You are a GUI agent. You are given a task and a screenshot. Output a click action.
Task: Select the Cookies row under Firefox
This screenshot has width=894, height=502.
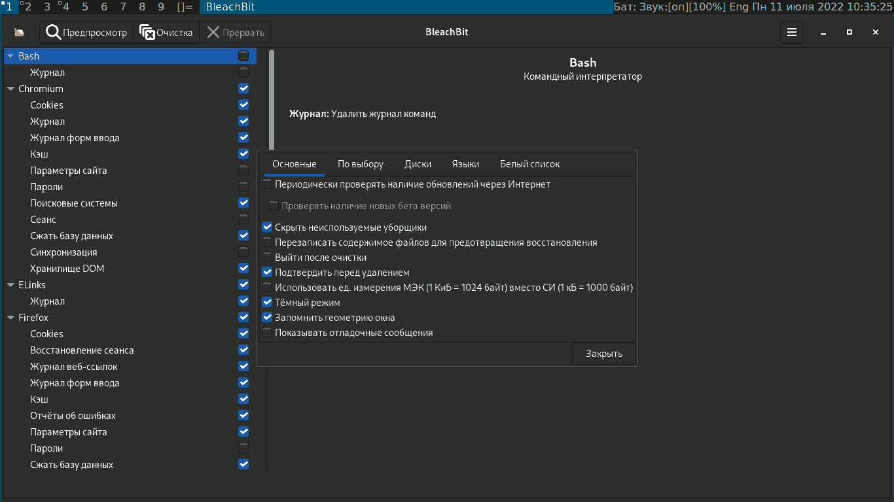pyautogui.click(x=130, y=334)
